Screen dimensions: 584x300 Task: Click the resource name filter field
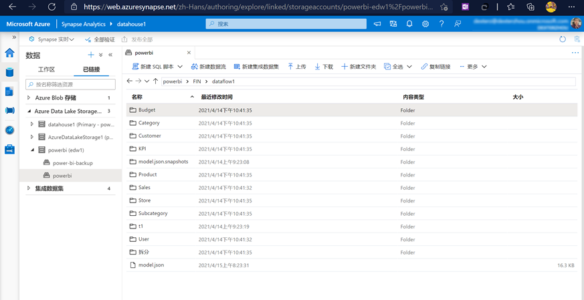click(x=70, y=84)
